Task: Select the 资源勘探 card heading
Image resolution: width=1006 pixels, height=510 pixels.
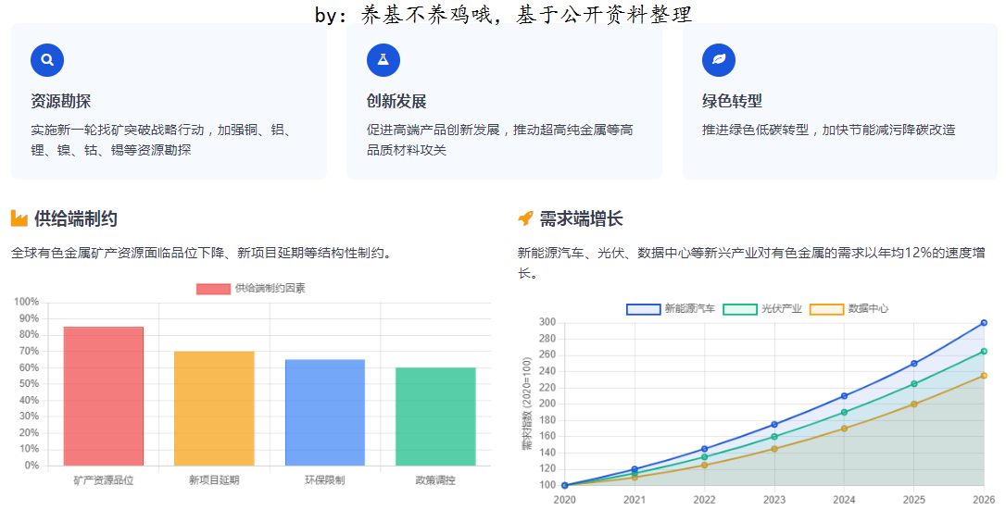Action: pos(60,101)
